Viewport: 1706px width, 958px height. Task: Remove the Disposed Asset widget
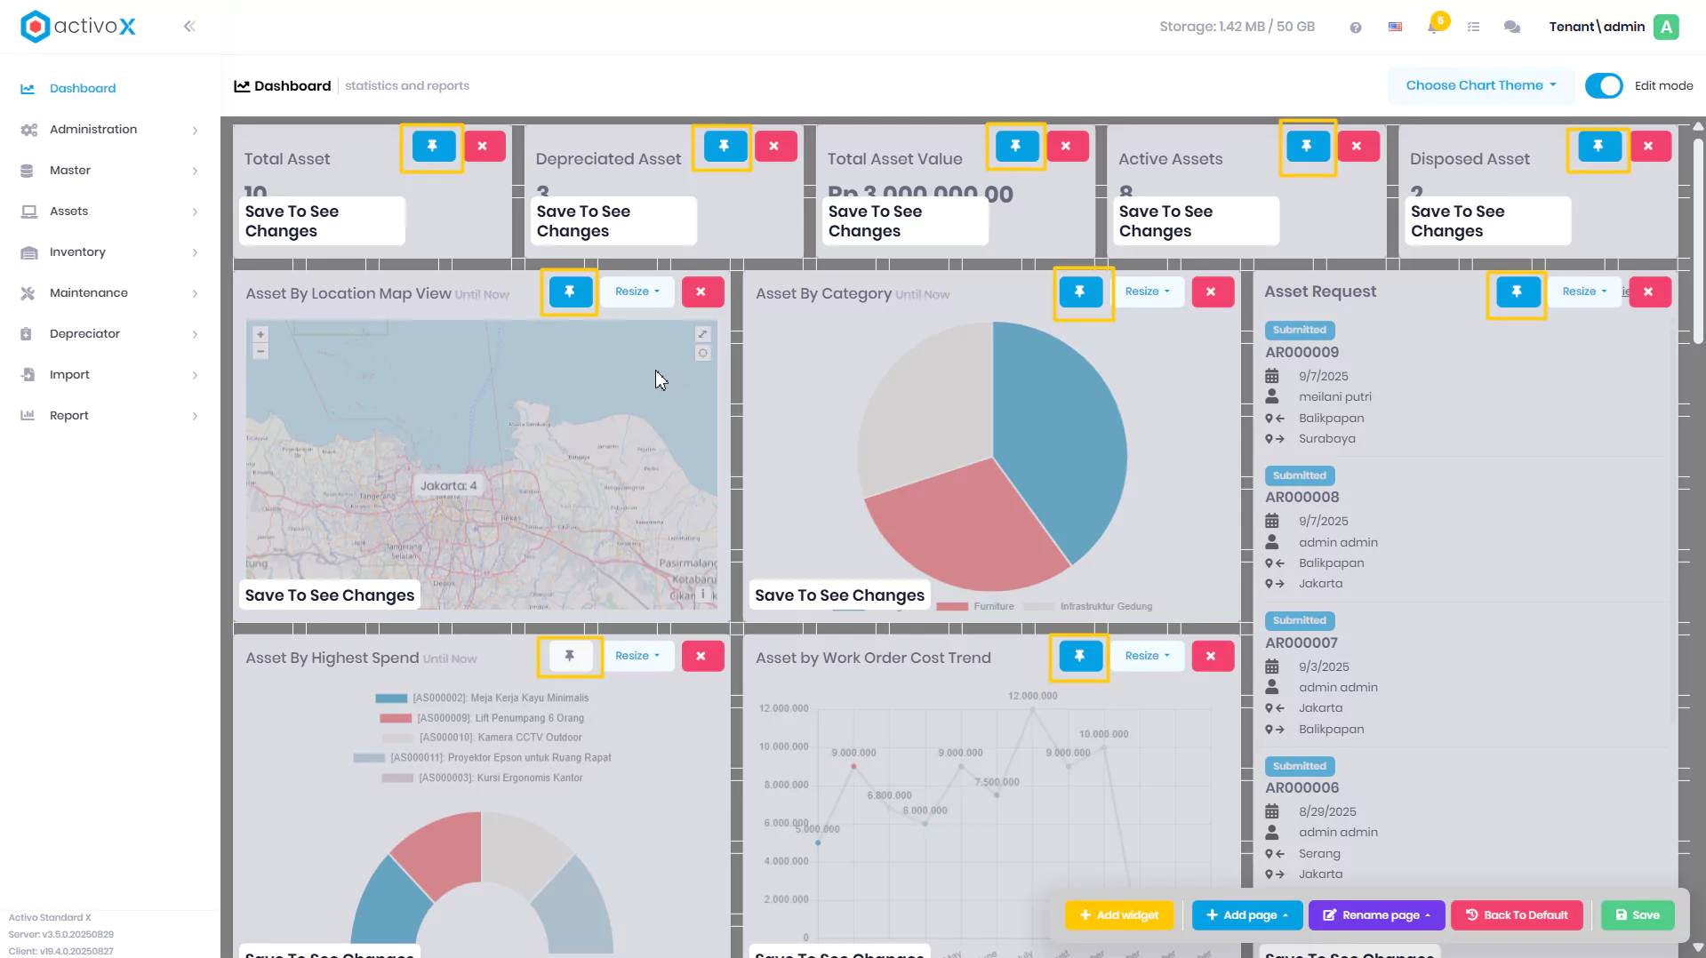[x=1649, y=146]
